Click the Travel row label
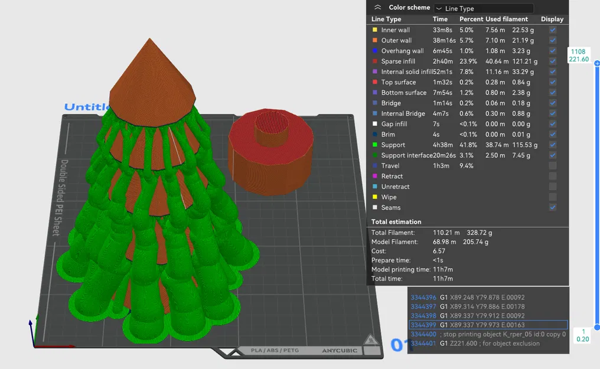Viewport: 600px width, 369px height. coord(390,165)
